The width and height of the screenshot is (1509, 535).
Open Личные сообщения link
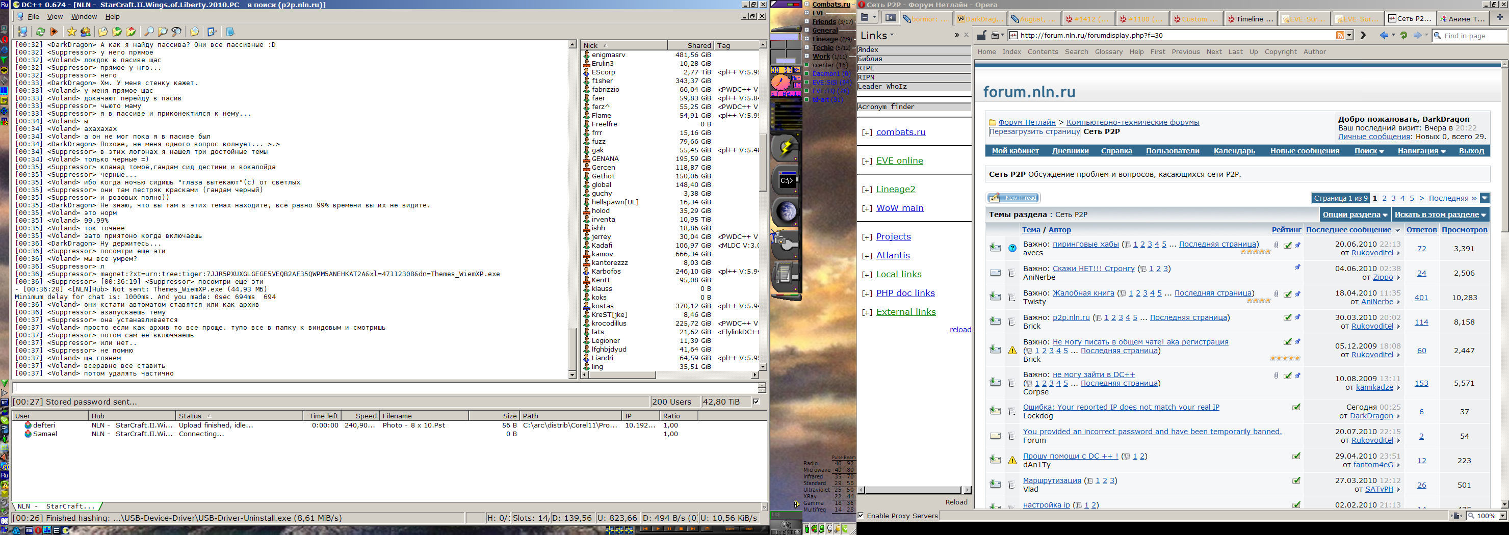(x=1374, y=137)
